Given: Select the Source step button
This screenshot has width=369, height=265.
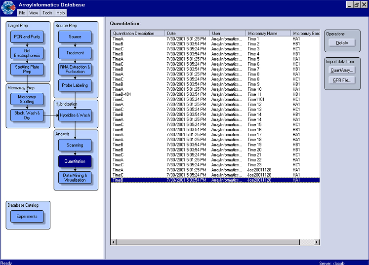Looking at the screenshot, I should 75,37.
